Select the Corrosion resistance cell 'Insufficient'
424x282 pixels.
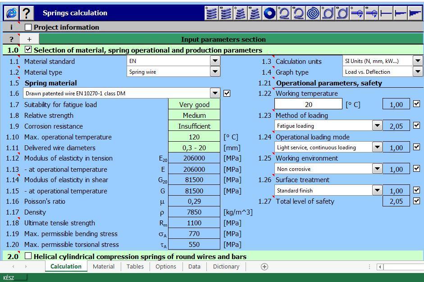(x=194, y=126)
